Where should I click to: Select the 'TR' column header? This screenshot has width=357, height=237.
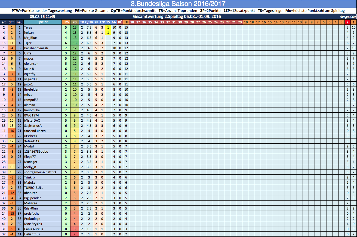pyautogui.click(x=82, y=22)
